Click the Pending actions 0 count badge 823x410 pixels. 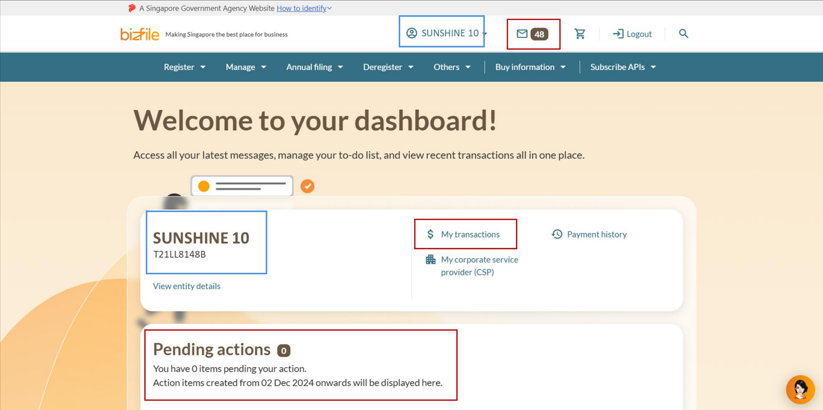(283, 350)
